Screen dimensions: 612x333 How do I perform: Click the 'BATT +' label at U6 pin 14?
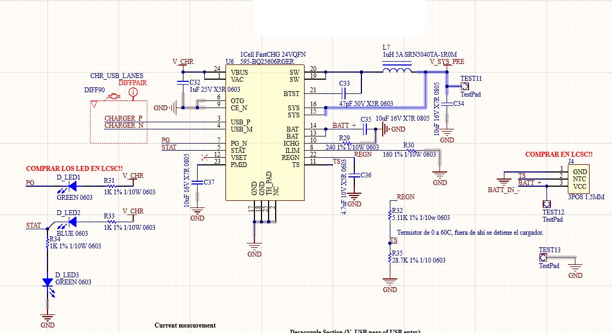tap(344, 126)
